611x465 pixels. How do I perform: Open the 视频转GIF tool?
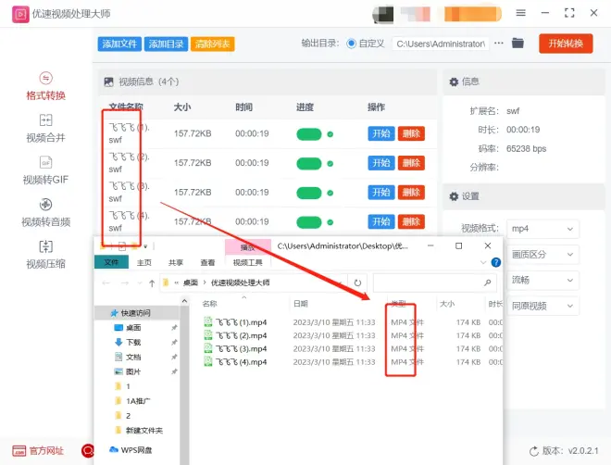pos(46,170)
